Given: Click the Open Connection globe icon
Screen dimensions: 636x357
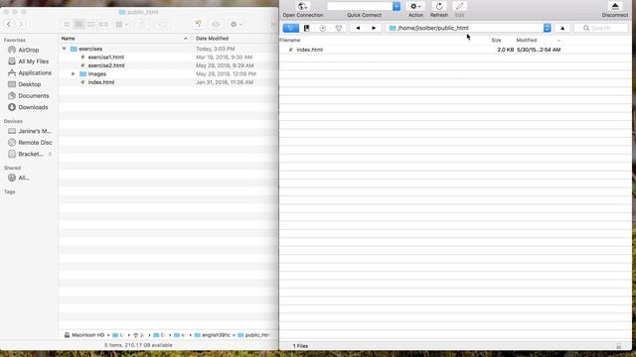Looking at the screenshot, I should [302, 6].
